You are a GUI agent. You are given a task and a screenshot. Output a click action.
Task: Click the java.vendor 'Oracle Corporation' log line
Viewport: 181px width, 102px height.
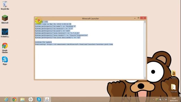click(x=61, y=35)
